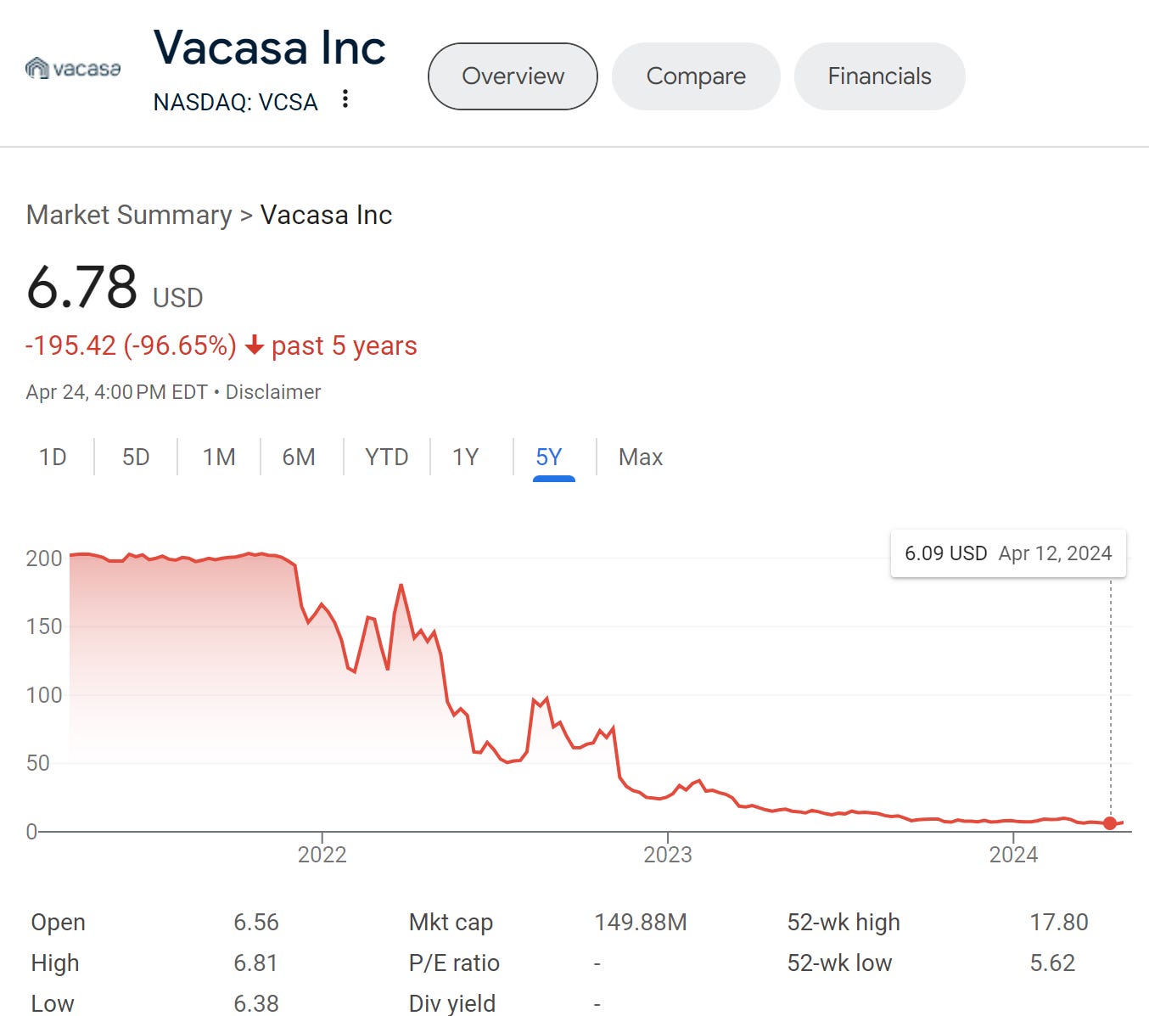
Task: Show the YTD chart range
Action: [386, 457]
